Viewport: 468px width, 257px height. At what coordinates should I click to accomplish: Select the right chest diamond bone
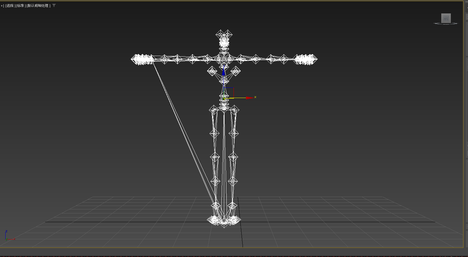pos(236,71)
